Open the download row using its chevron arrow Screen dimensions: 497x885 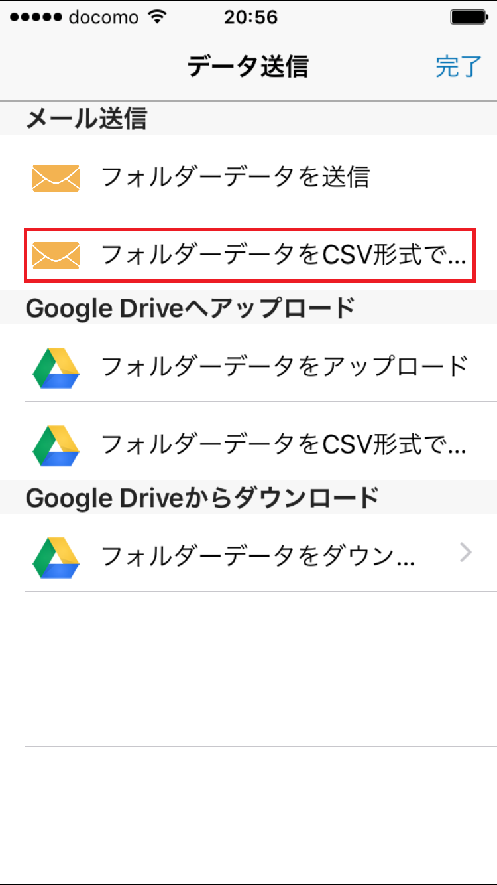[x=466, y=552]
